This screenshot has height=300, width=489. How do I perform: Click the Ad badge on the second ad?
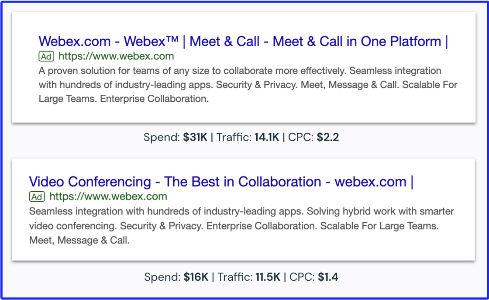(x=37, y=197)
